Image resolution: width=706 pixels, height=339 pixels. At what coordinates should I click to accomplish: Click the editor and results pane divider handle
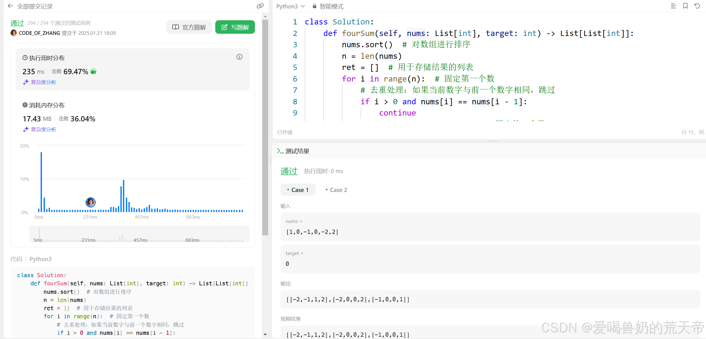click(x=494, y=141)
